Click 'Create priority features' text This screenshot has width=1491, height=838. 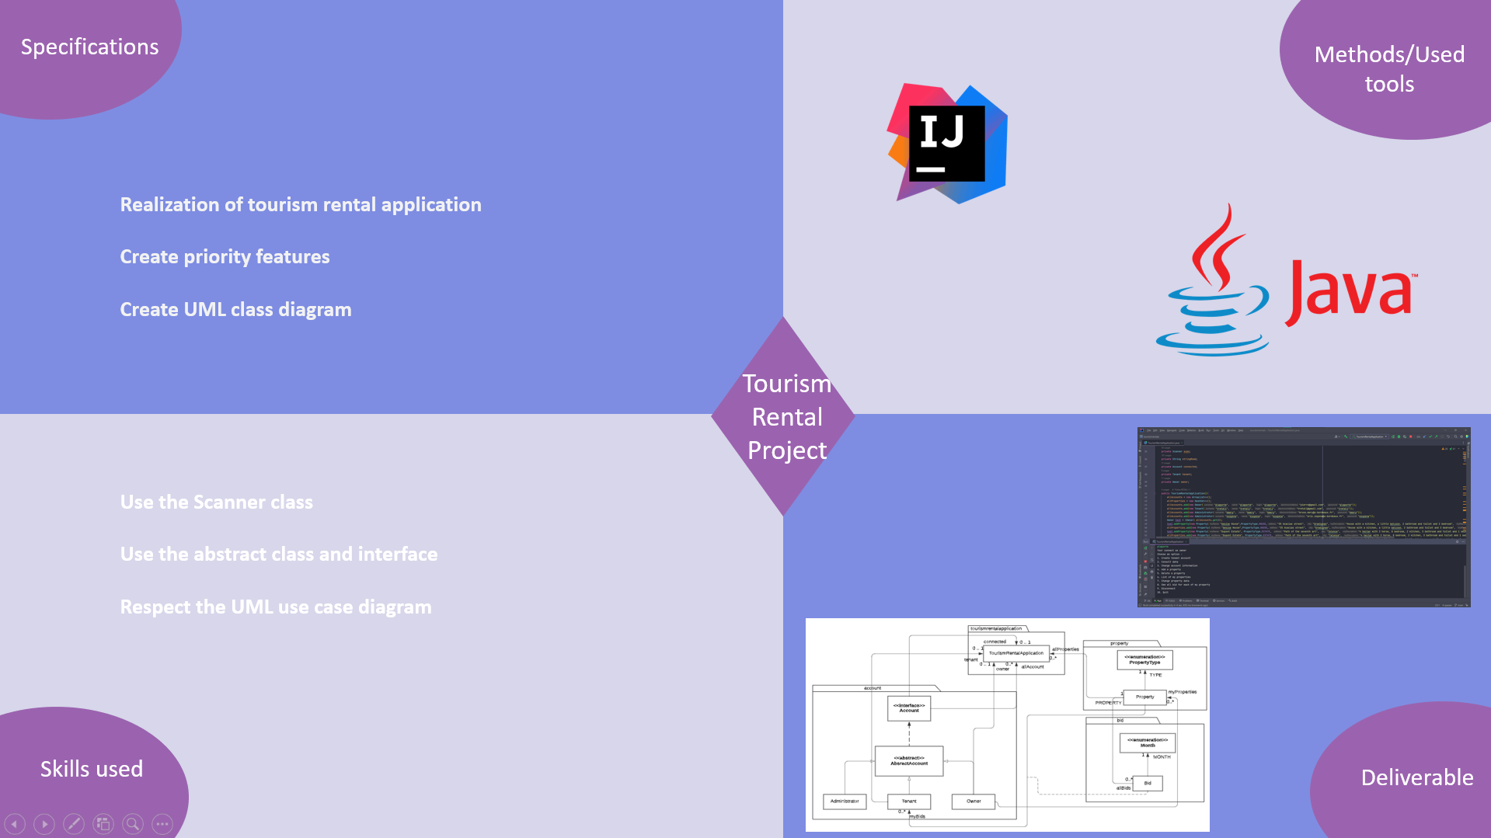coord(225,256)
